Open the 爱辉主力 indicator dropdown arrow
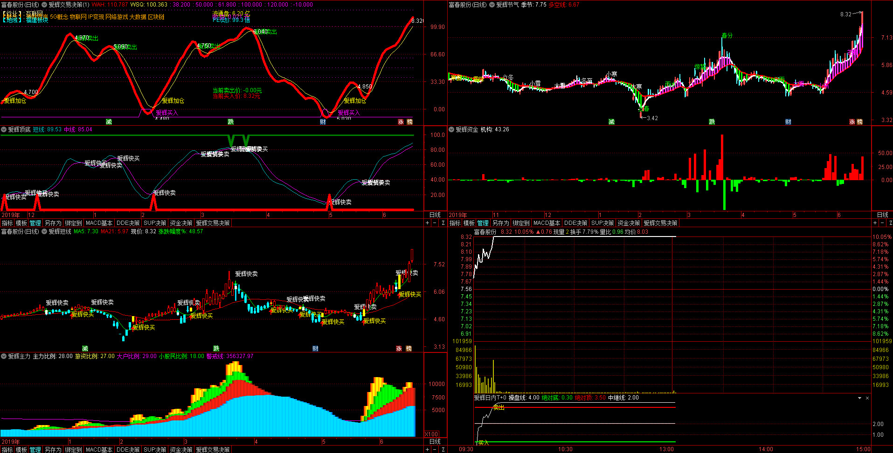 (x=4, y=356)
